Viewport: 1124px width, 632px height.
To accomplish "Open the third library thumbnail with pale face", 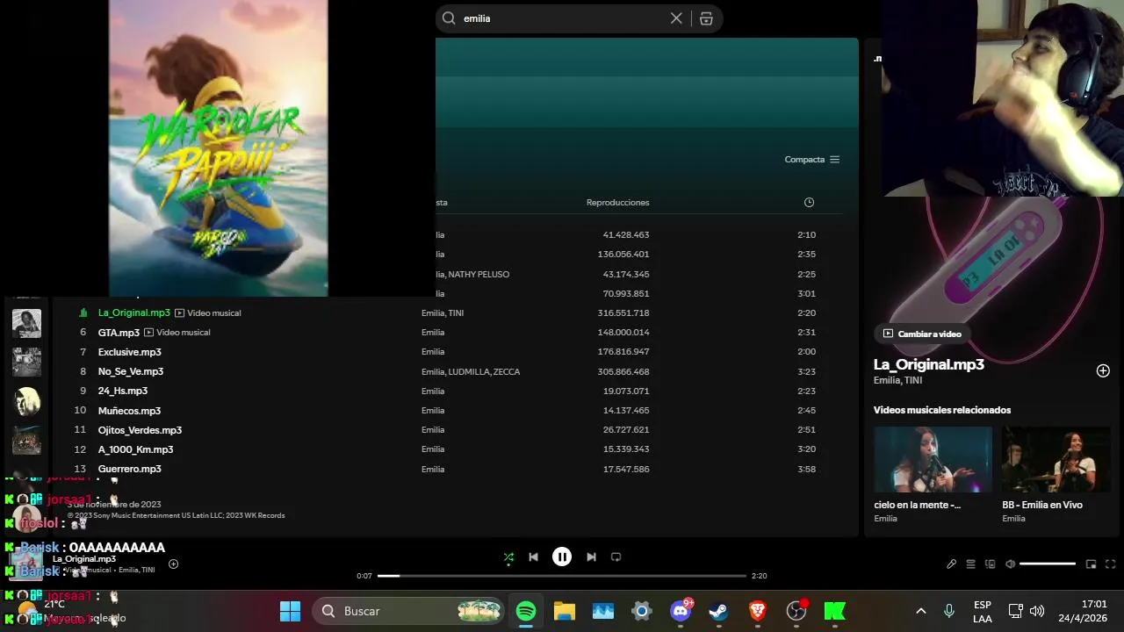I will (26, 401).
